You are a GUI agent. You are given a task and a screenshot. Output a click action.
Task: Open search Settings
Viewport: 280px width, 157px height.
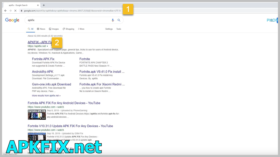click(x=109, y=29)
